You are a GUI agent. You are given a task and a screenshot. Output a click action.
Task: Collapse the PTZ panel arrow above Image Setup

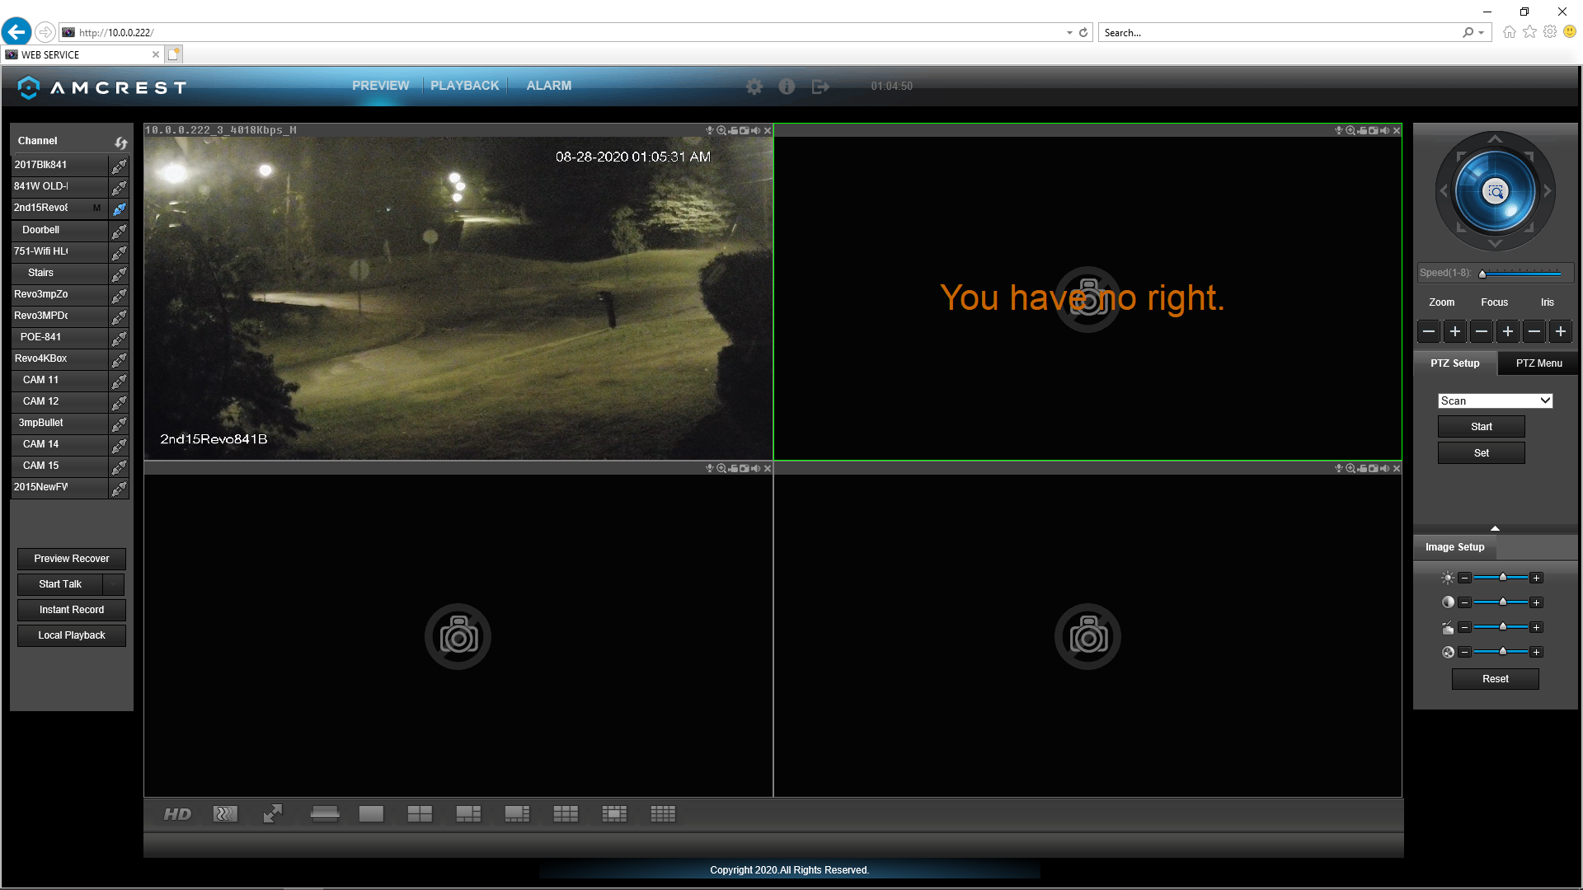click(1495, 528)
